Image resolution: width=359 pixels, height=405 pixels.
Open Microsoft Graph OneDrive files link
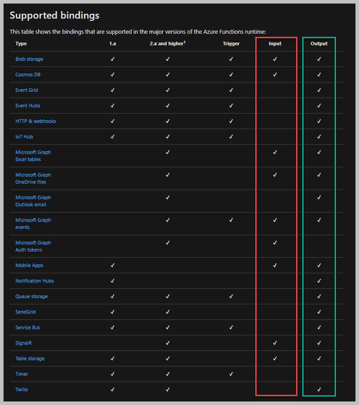coord(33,178)
